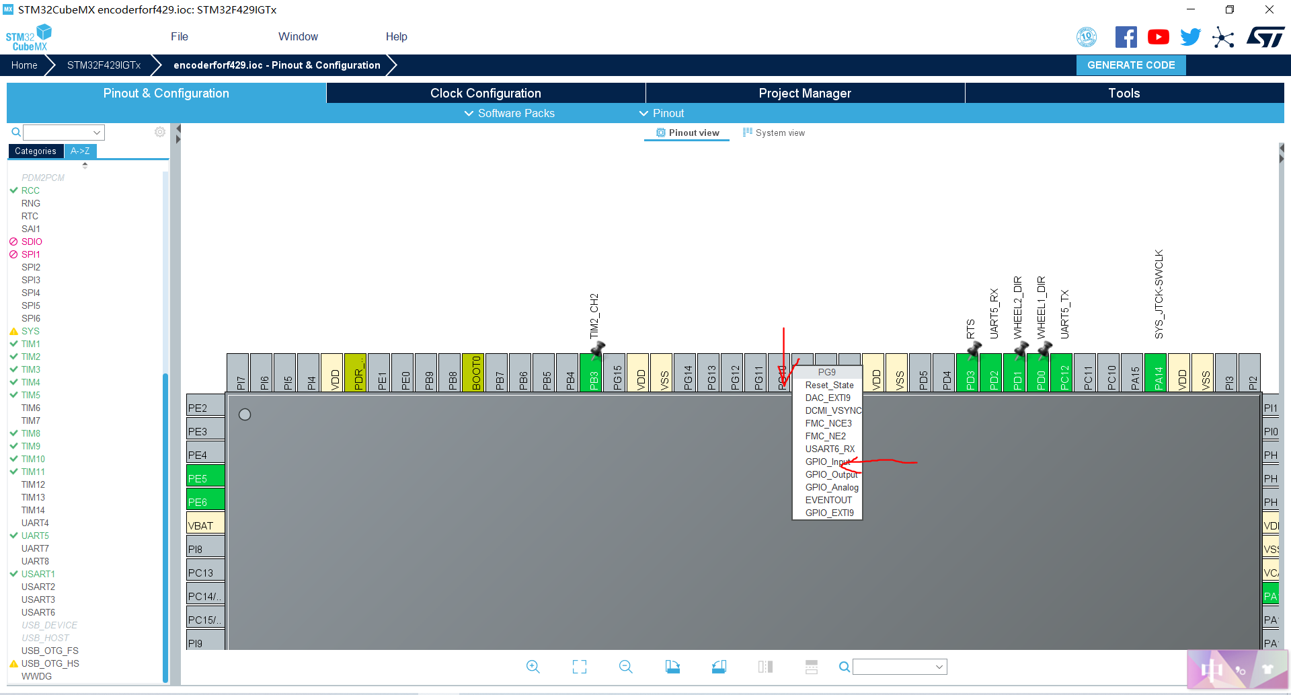Expand the Software Packs menu
This screenshot has width=1291, height=695.
[510, 113]
